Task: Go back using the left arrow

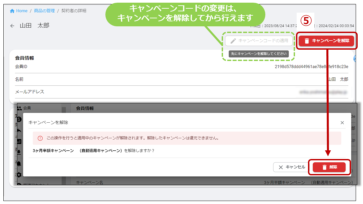Action: coord(12,26)
